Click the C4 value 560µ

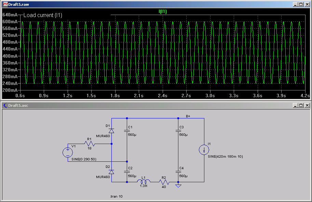tap(183, 176)
